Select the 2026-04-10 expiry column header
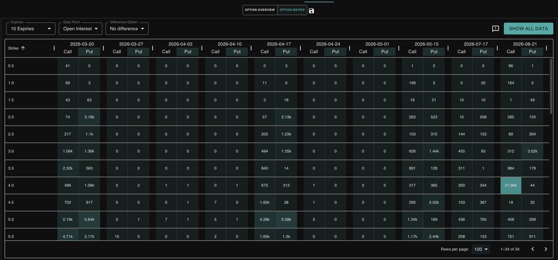The image size is (558, 260). click(x=230, y=44)
